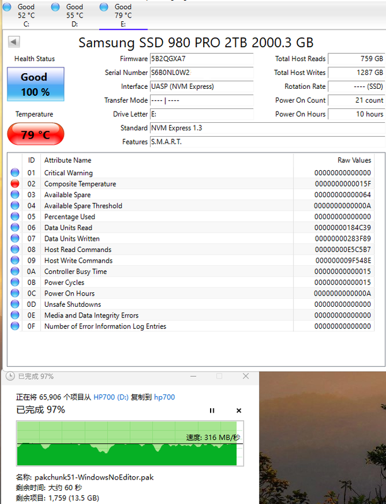
Task: Click the Total Host Reads value 759 GB
Action: click(x=356, y=59)
